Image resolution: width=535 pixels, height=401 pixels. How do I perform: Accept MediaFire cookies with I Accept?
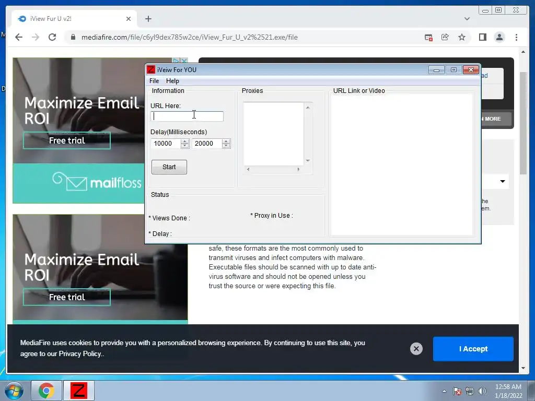473,349
